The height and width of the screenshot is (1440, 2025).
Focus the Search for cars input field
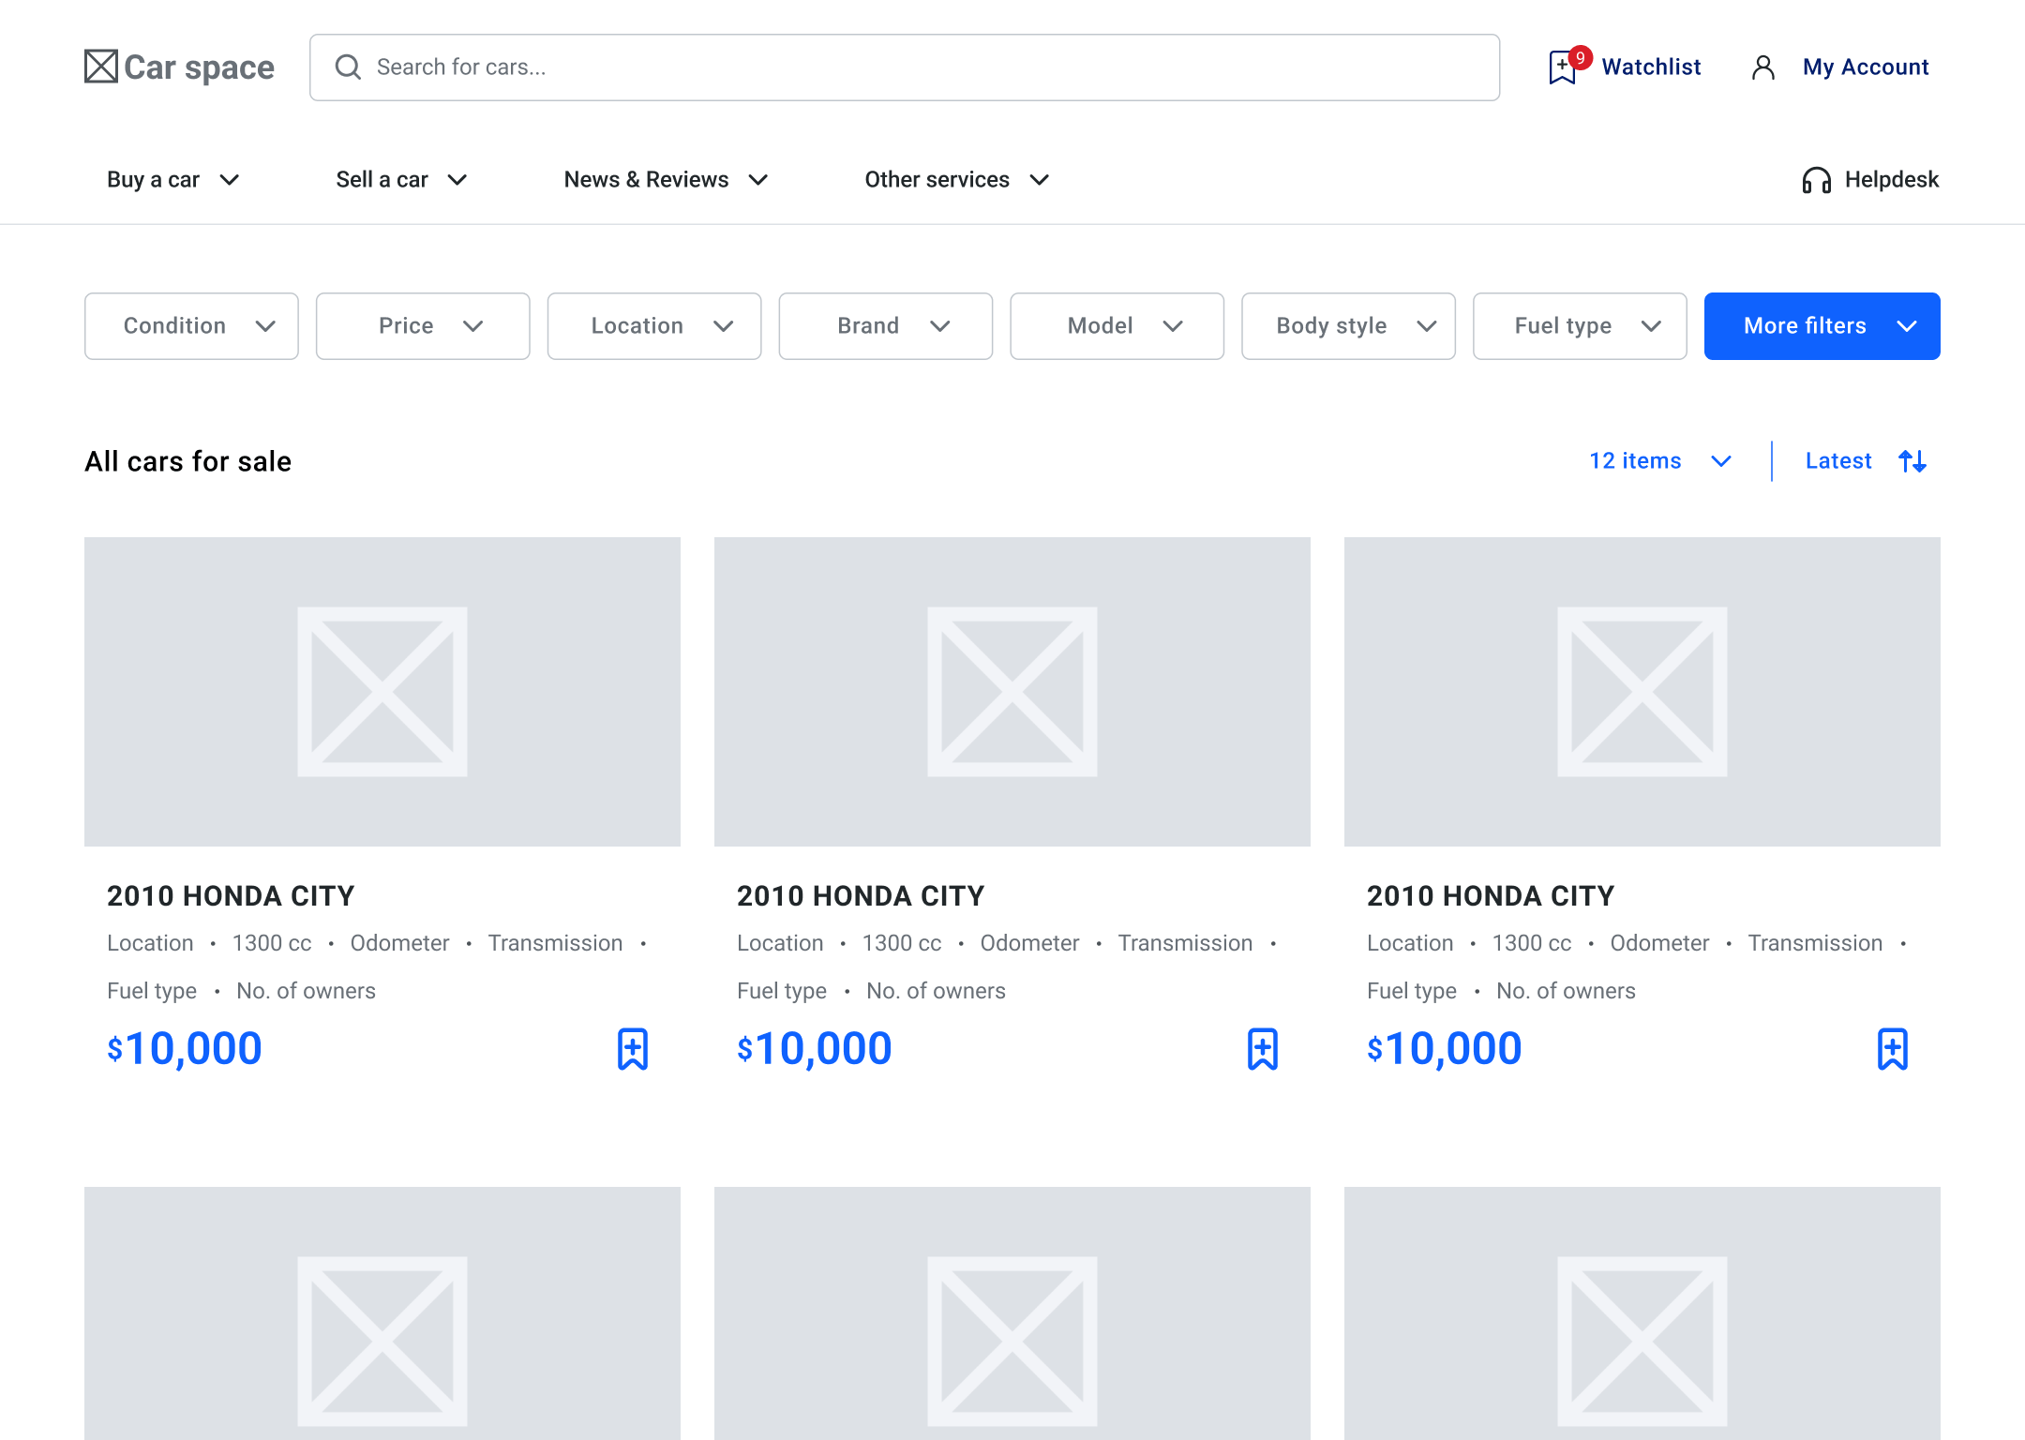pyautogui.click(x=905, y=67)
